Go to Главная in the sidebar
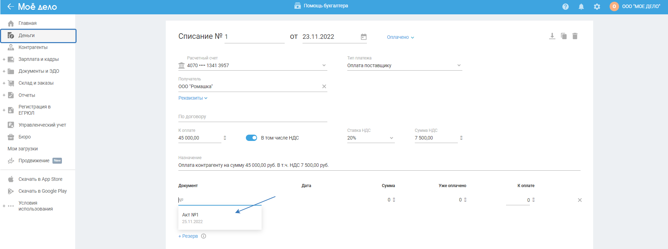This screenshot has width=668, height=249. [x=27, y=23]
